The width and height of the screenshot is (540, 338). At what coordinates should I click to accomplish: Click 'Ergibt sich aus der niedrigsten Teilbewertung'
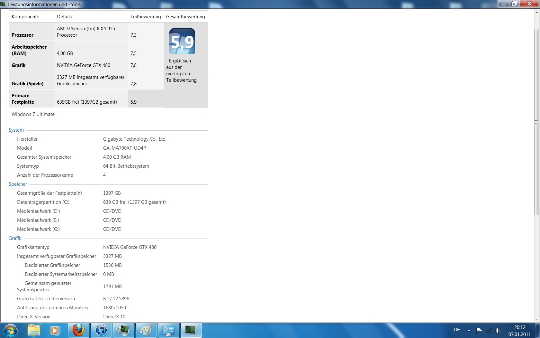tap(181, 70)
